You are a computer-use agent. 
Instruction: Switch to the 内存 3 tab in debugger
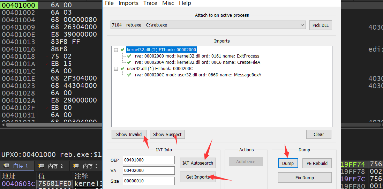tap(87, 166)
